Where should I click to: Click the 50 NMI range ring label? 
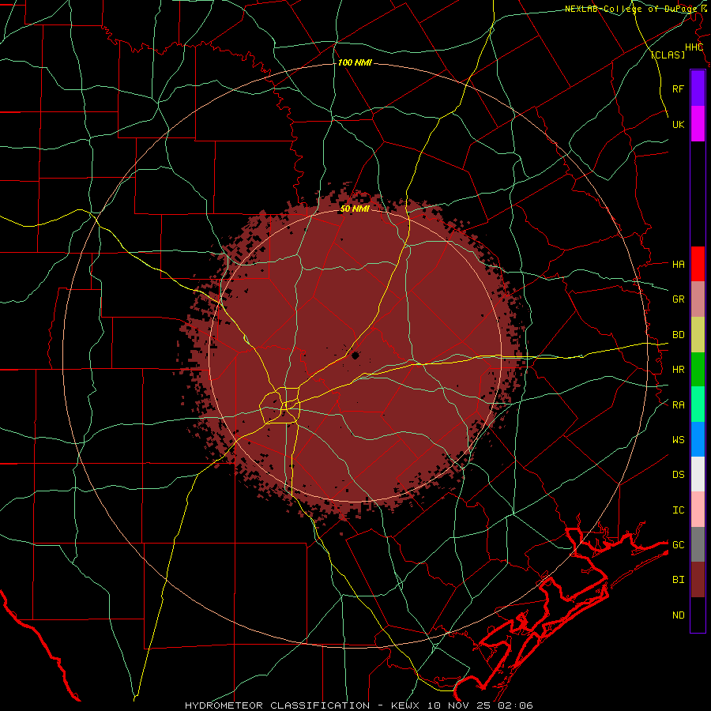point(355,209)
